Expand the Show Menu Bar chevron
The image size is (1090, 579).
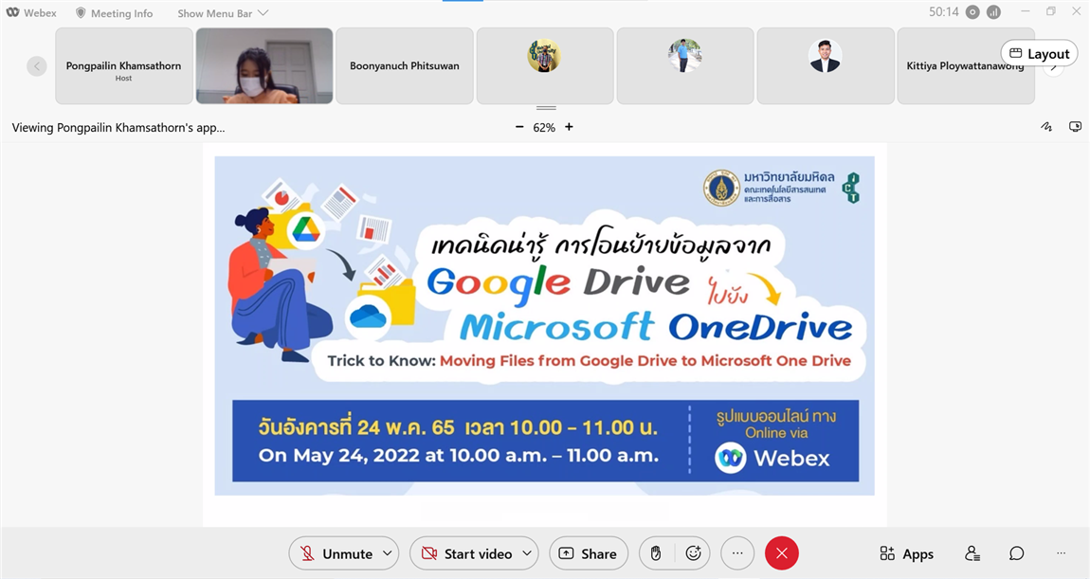tap(263, 13)
